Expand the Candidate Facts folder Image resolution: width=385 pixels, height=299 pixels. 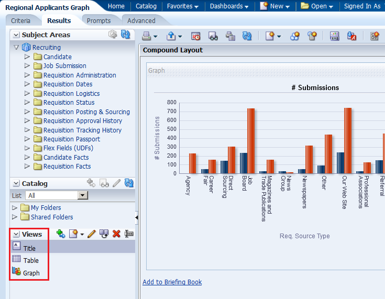tap(27, 157)
